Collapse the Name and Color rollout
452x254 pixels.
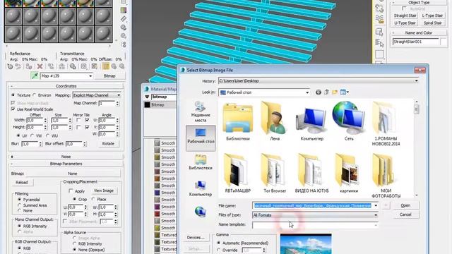(419, 33)
